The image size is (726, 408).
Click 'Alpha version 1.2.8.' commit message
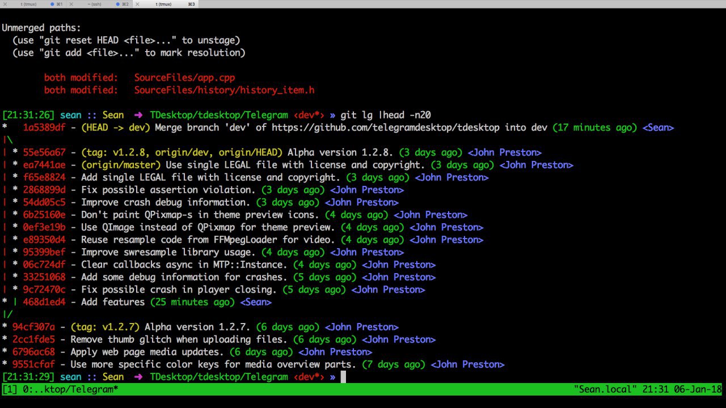coord(340,152)
